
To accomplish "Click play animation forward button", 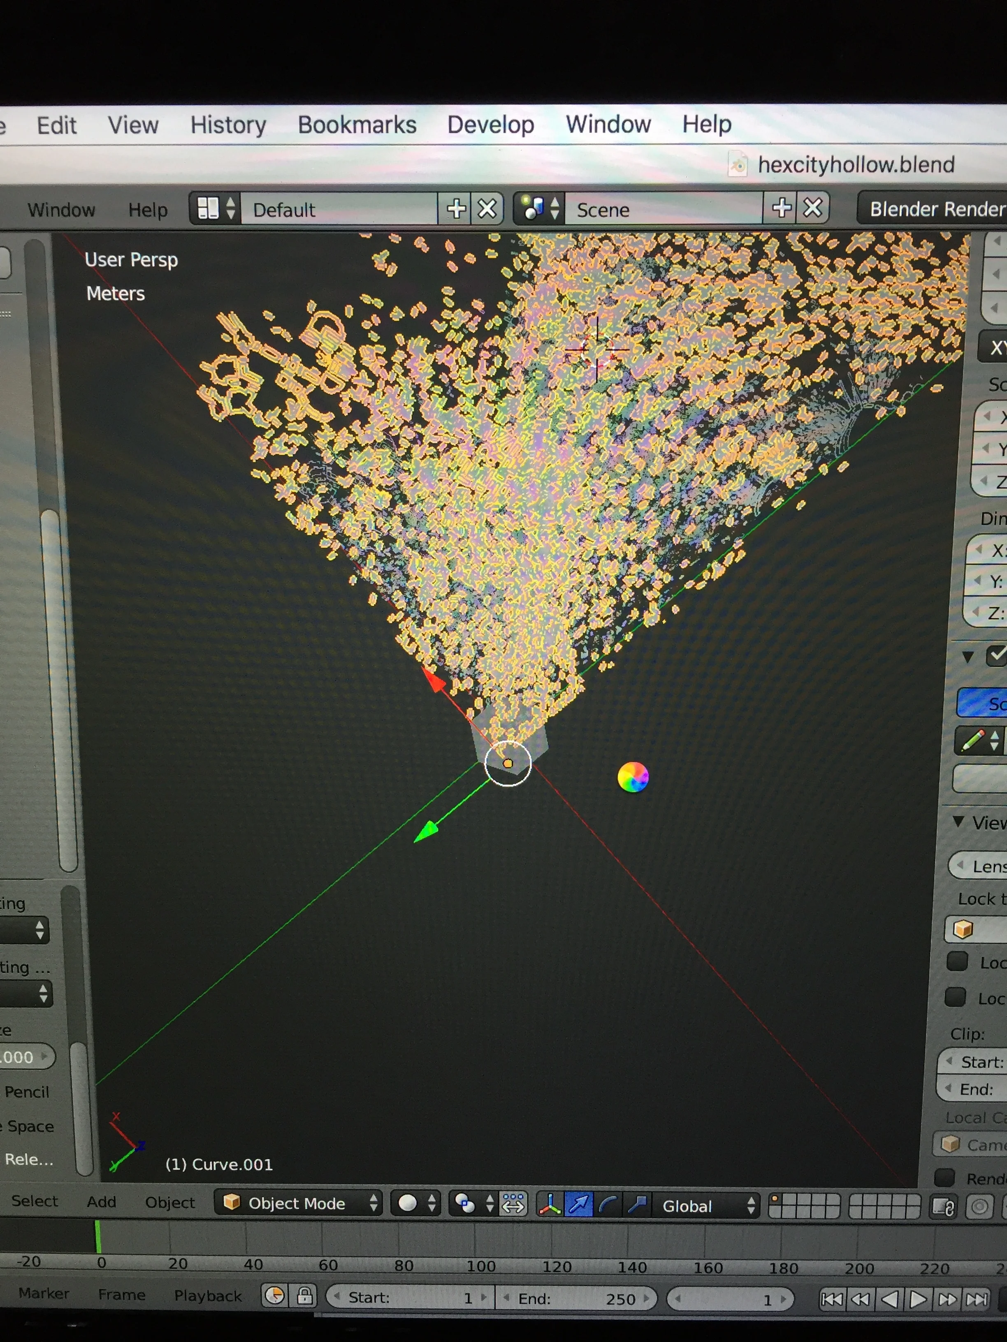I will [x=918, y=1299].
